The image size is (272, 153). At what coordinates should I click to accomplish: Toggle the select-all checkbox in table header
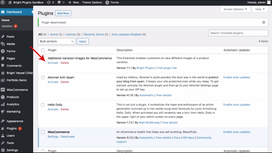coord(43,50)
